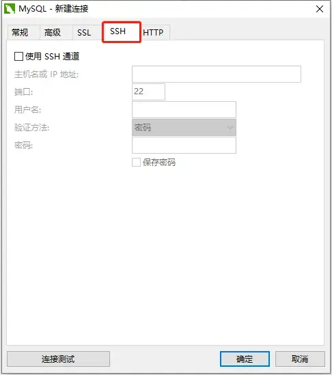Cancel with the 取消 button
The width and height of the screenshot is (332, 375).
[x=300, y=359]
